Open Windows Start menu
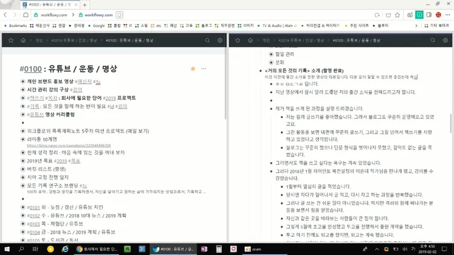454x255 pixels. [7, 249]
